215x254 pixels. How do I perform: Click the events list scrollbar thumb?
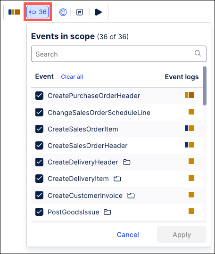click(205, 86)
